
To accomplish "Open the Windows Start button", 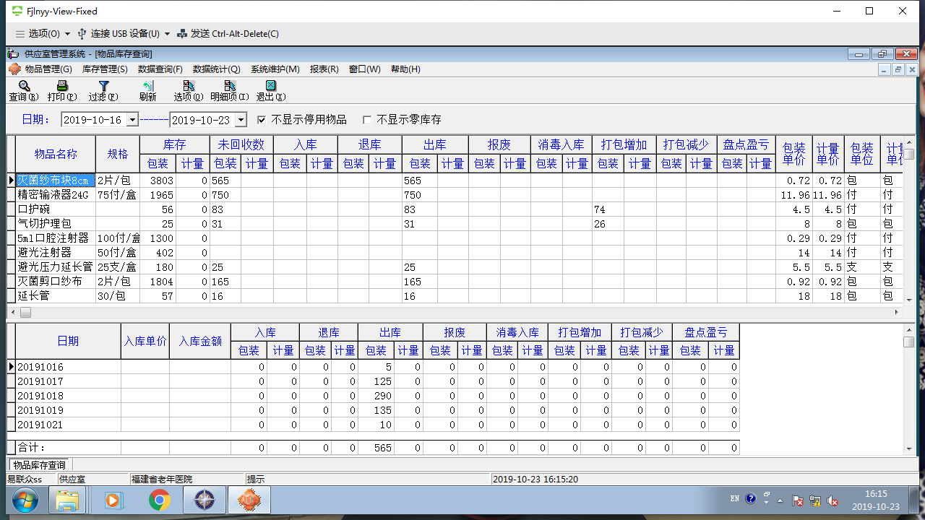I will click(x=25, y=500).
